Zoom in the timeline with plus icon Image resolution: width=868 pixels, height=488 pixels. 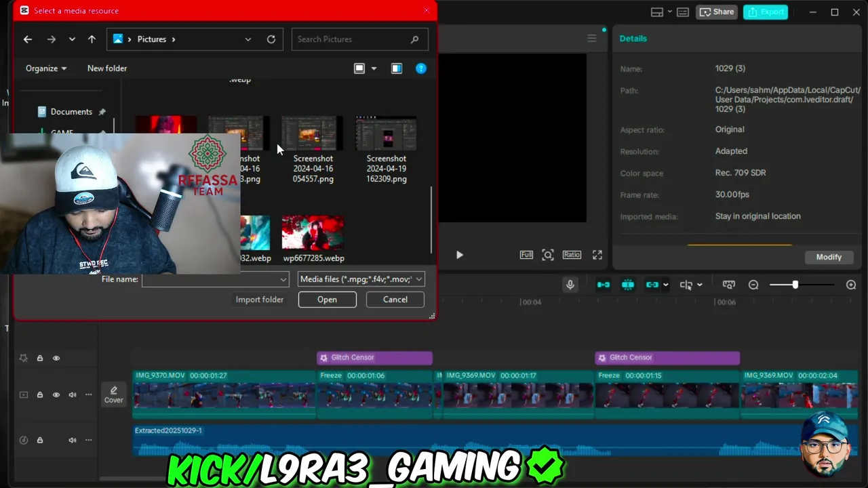(x=851, y=285)
